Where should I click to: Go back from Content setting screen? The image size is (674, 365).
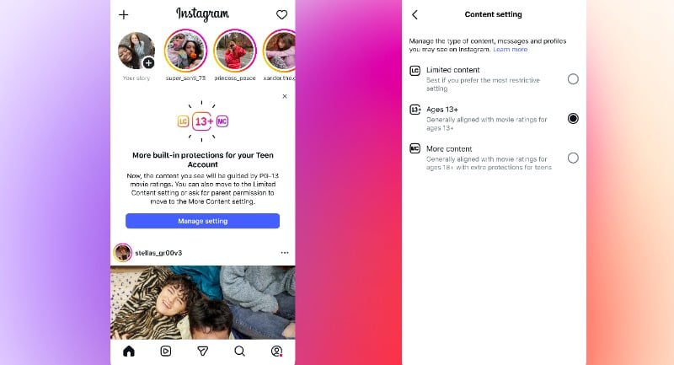pyautogui.click(x=415, y=14)
